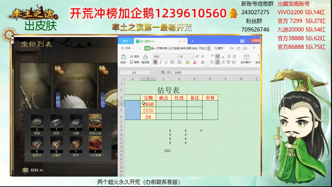Click the justify alignment icon

click(x=228, y=62)
